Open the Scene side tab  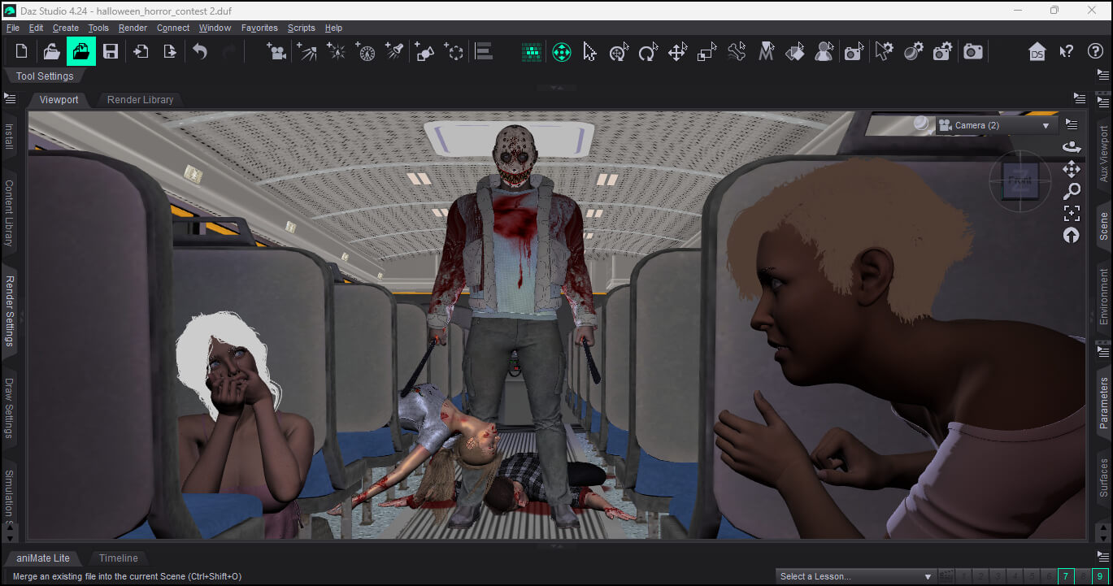[1104, 226]
